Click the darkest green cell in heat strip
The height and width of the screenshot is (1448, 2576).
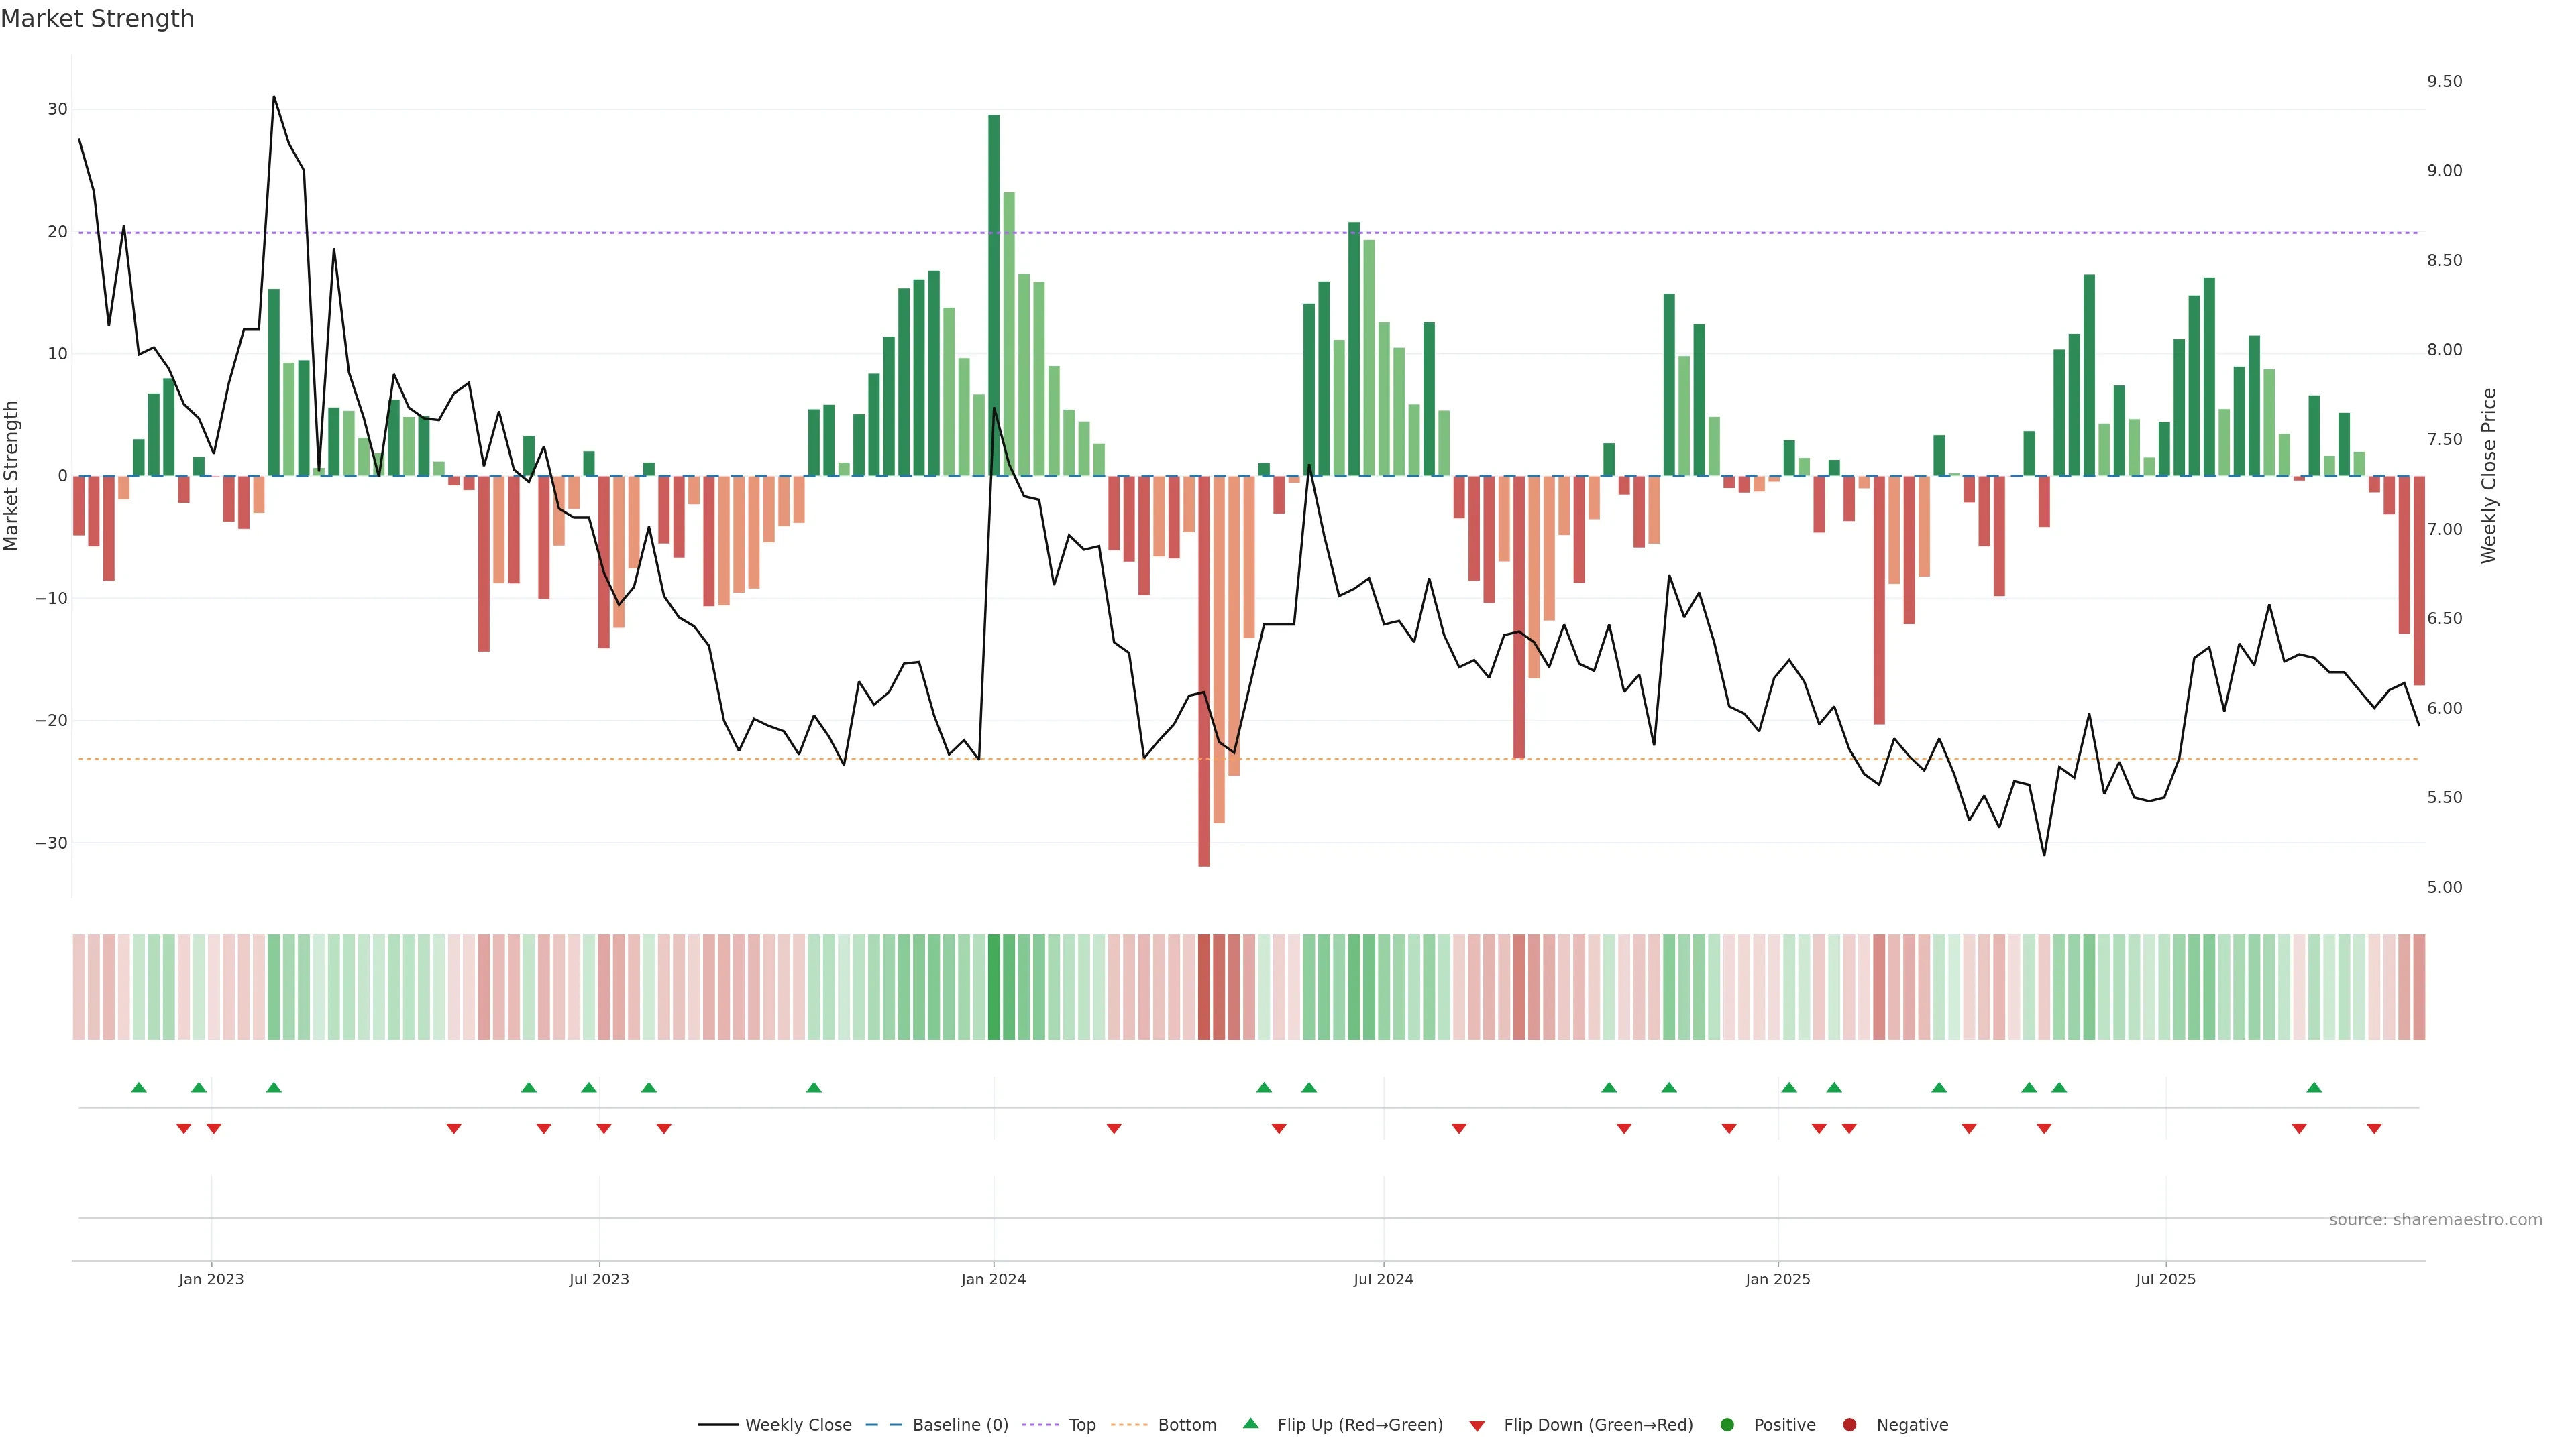pyautogui.click(x=994, y=986)
